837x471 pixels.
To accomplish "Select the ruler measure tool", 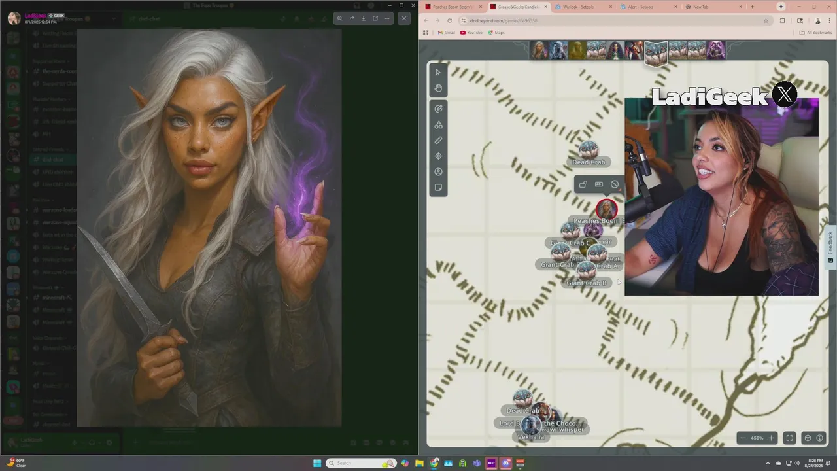I will click(438, 140).
